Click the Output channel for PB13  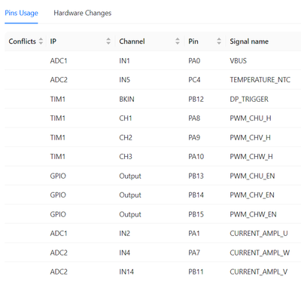[130, 176]
